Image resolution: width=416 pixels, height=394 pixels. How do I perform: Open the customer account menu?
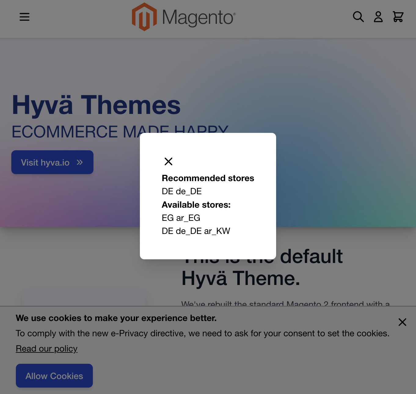(x=378, y=17)
